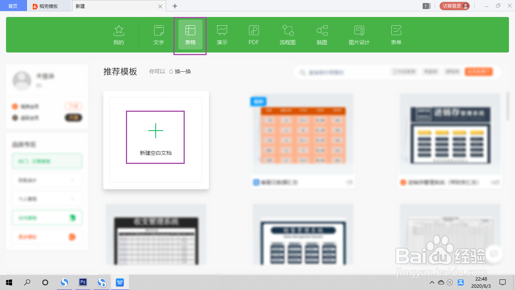The image size is (515, 290).
Task: Open the orange table template thumbnail
Action: click(303, 134)
